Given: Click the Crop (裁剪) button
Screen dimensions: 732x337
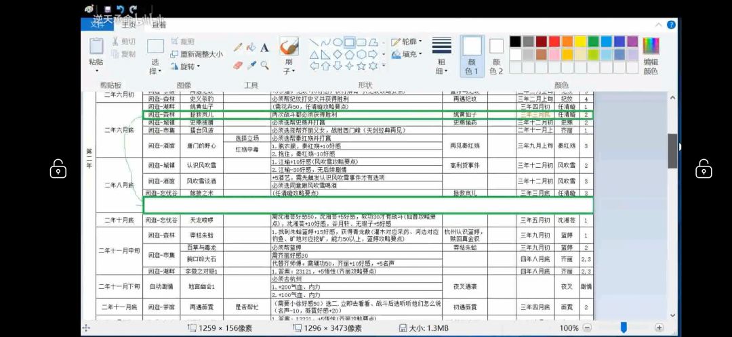Looking at the screenshot, I should point(183,41).
